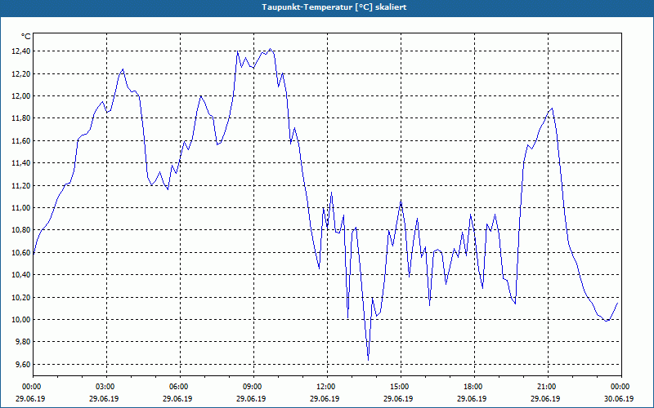Select the 10,00 y-axis value
The height and width of the screenshot is (408, 654).
[21, 319]
